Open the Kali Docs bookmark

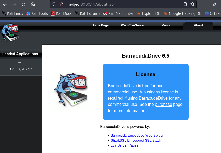point(61,13)
